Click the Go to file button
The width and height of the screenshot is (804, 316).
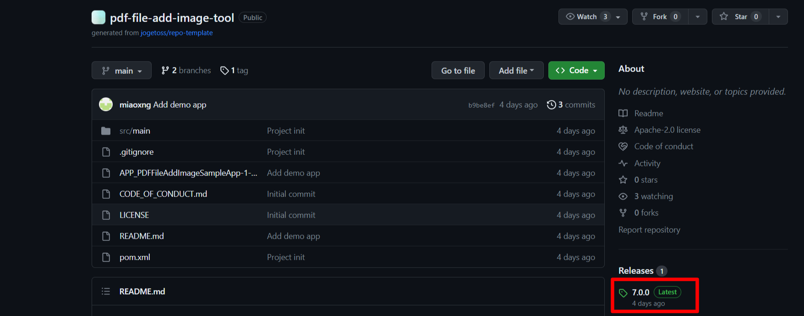coord(458,71)
